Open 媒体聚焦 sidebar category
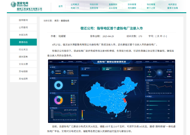This screenshot has height=135, width=190. pyautogui.click(x=23, y=57)
